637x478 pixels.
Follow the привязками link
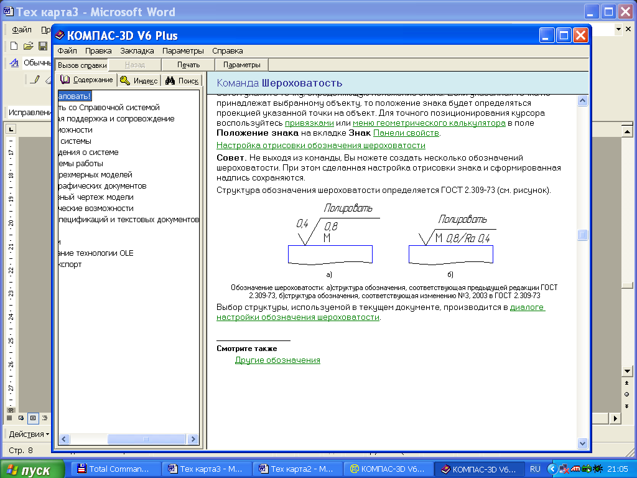[x=309, y=123]
